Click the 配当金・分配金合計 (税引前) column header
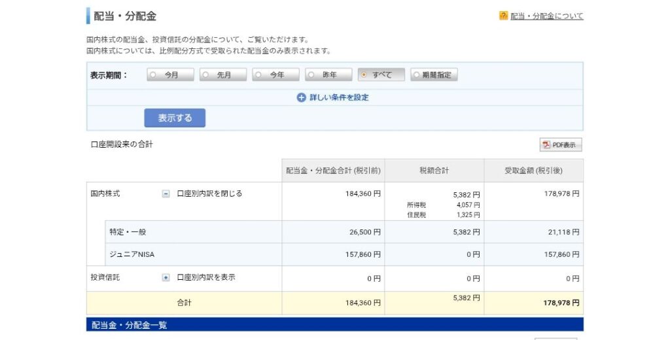 tap(333, 171)
